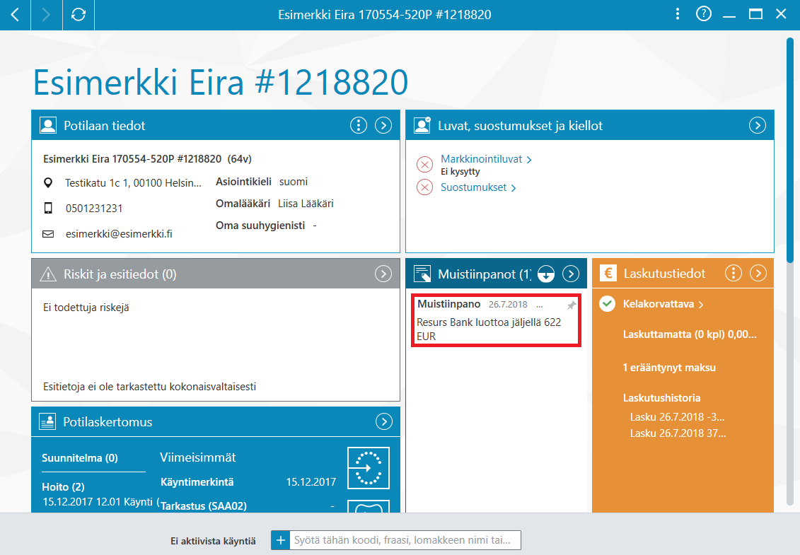800x555 pixels.
Task: Click the Viimeisimmät heading
Action: (197, 457)
